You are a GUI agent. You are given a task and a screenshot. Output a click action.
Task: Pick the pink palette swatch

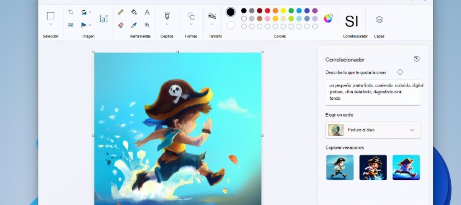(267, 18)
